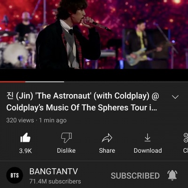Screen dimensions: 188x188
Task: Tap the Download arrow icon
Action: (148, 138)
